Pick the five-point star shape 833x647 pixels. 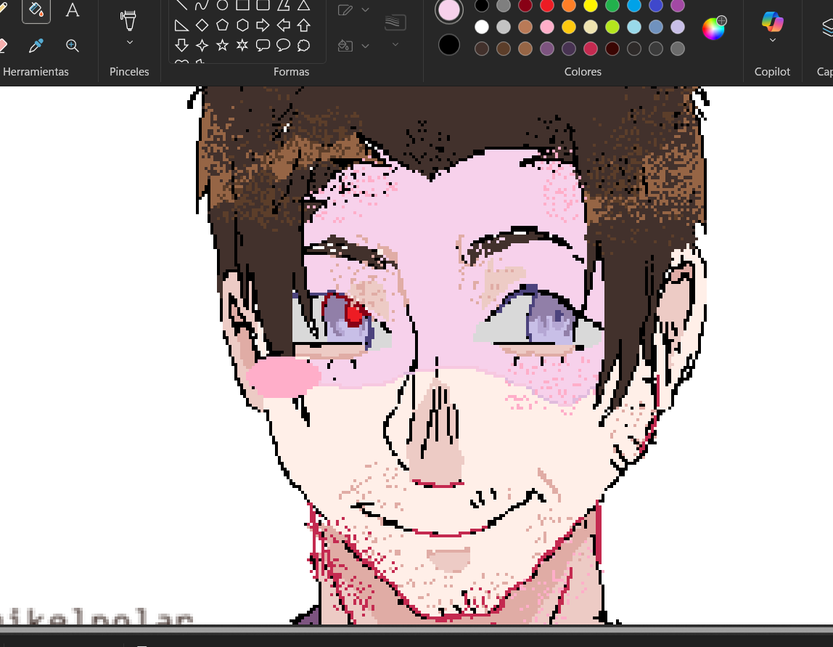(x=222, y=45)
